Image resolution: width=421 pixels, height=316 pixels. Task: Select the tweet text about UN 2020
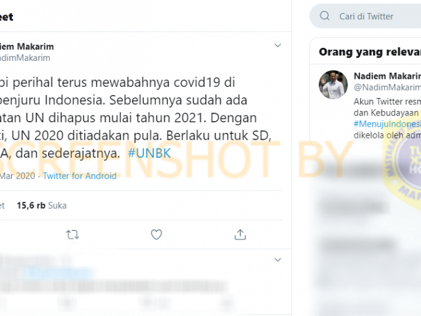pyautogui.click(x=135, y=118)
